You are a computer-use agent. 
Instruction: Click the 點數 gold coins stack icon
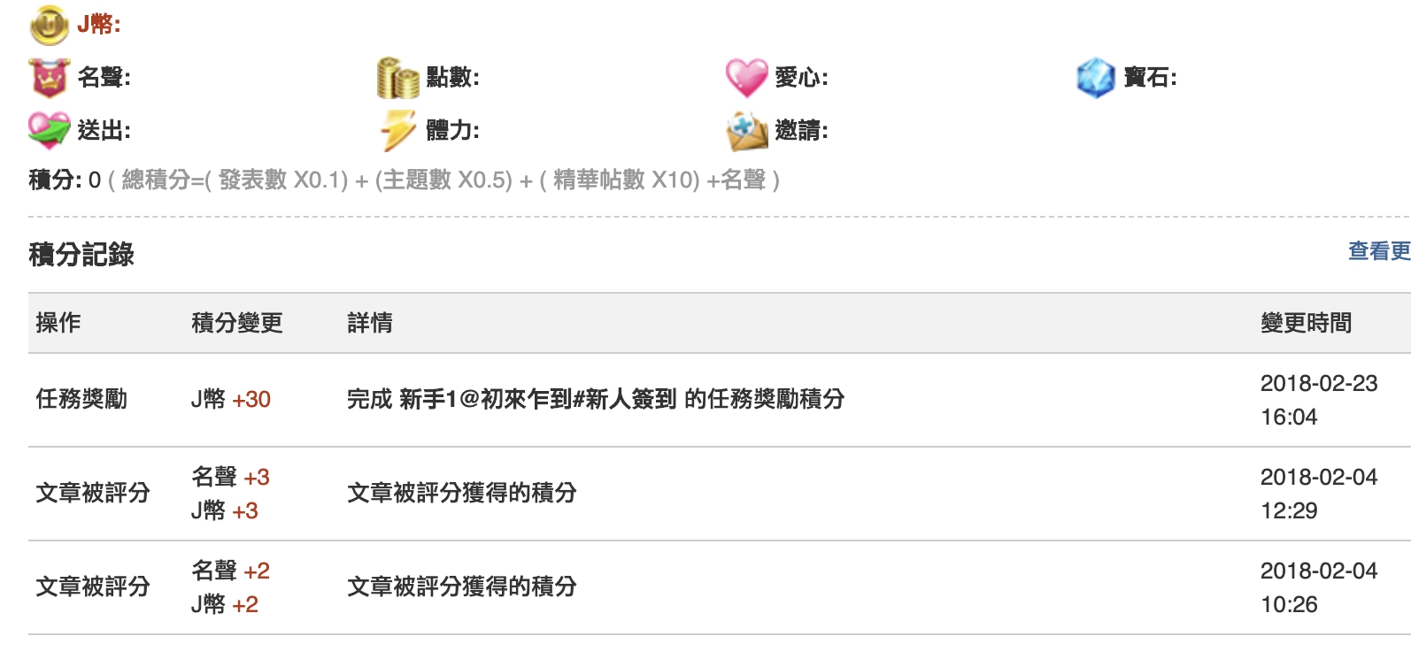tap(397, 78)
